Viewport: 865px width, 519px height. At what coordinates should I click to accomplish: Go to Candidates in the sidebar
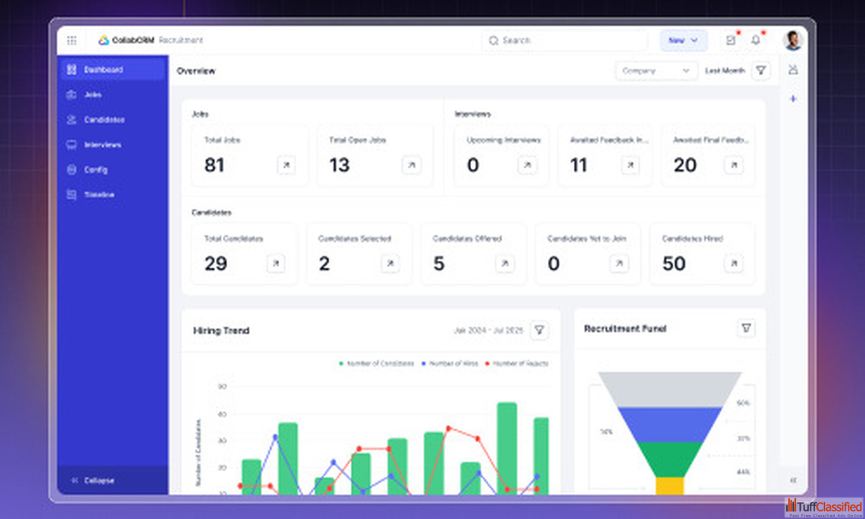tap(104, 120)
